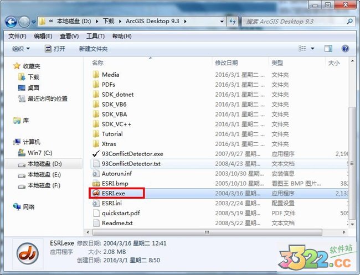360x275 pixels.
Task: Select the SDK_VC++ folder icon
Action: (x=96, y=124)
